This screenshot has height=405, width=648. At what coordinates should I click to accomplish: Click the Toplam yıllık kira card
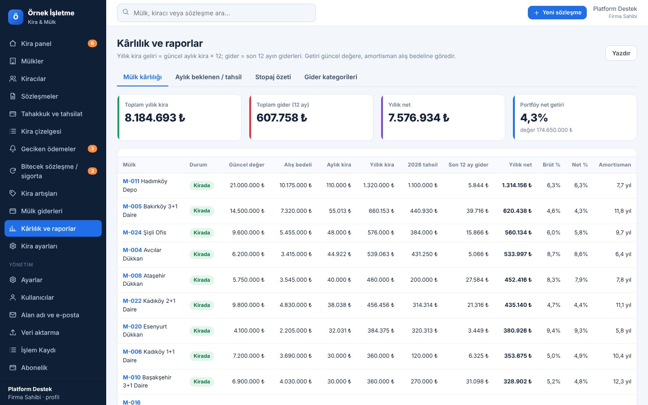coord(179,117)
